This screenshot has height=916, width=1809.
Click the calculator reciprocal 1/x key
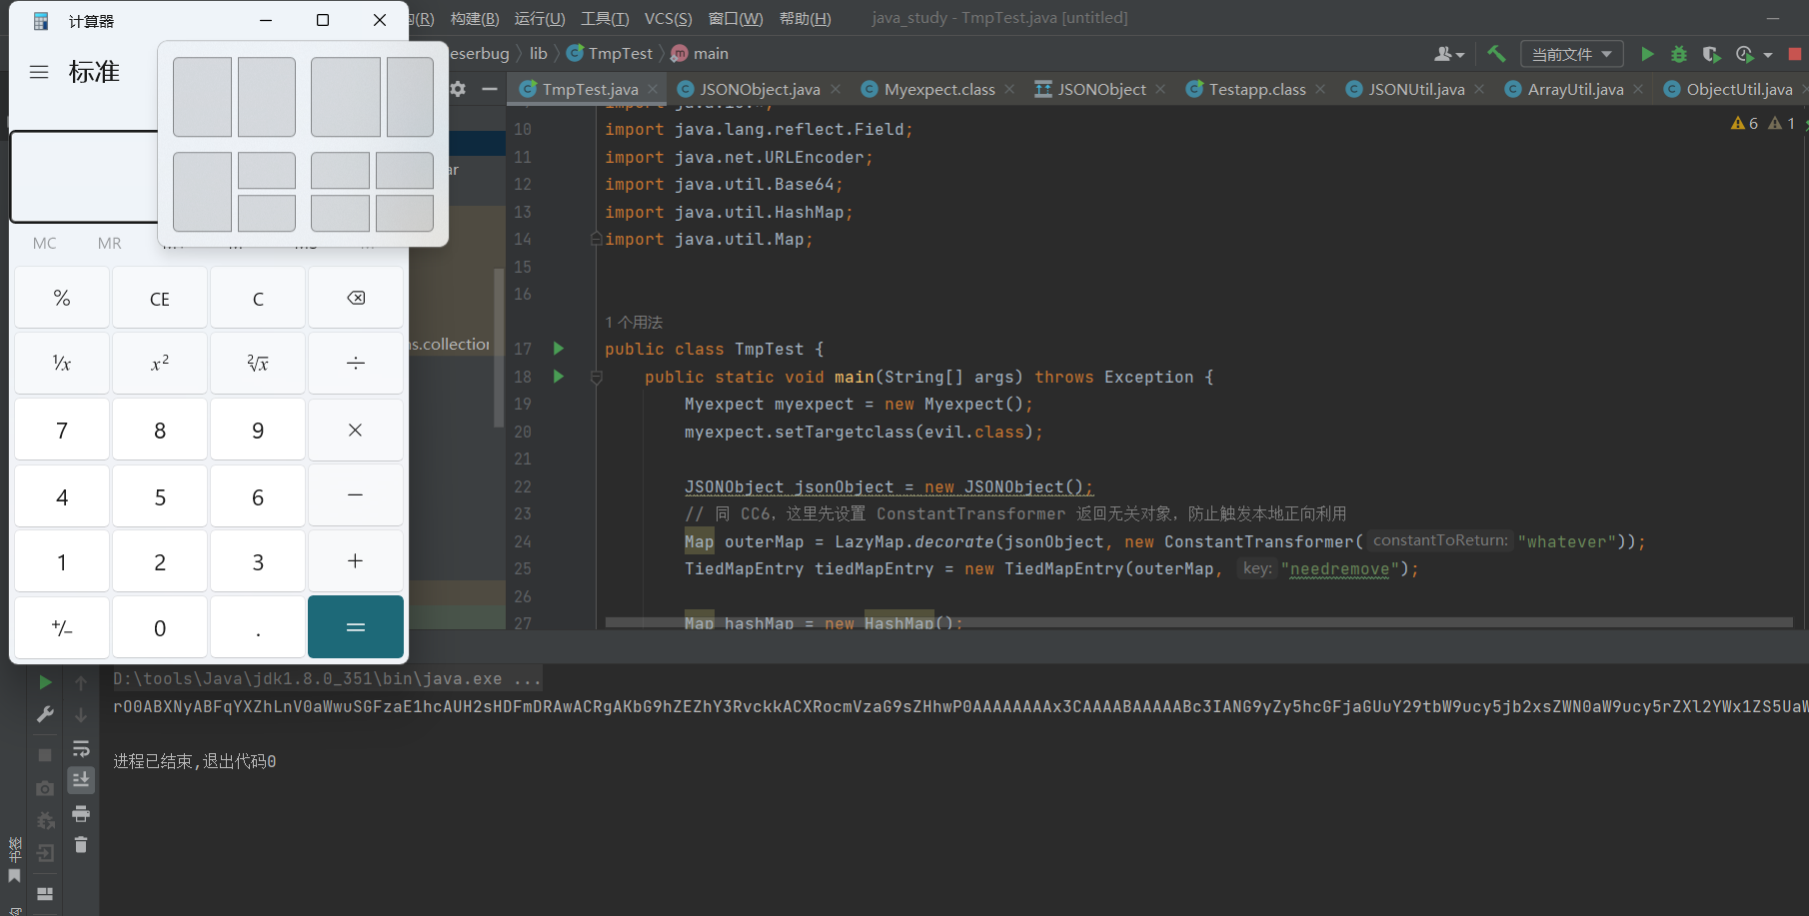point(62,364)
